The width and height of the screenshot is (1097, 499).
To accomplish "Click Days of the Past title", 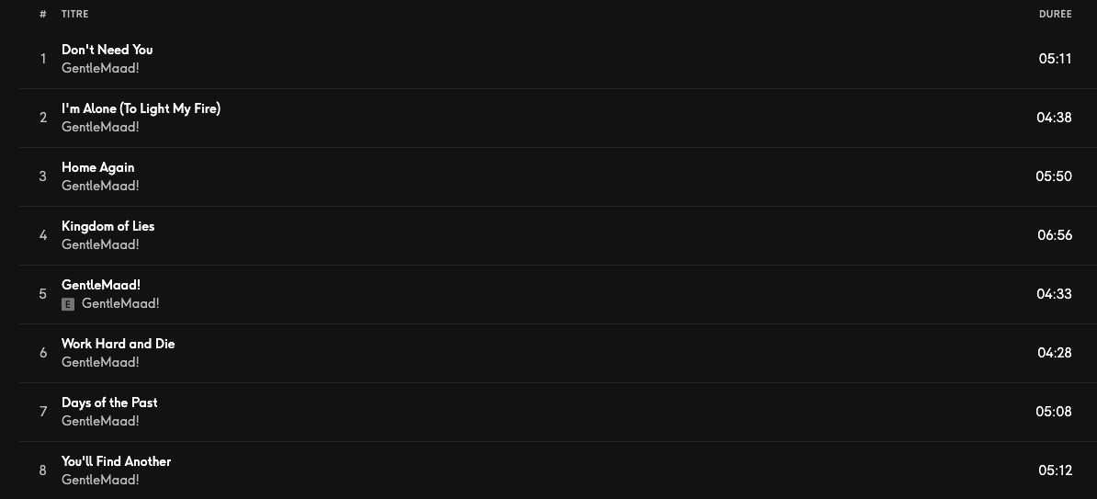I will click(109, 403).
